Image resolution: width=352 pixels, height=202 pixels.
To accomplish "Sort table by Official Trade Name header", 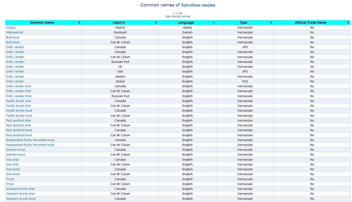I will (310, 23).
